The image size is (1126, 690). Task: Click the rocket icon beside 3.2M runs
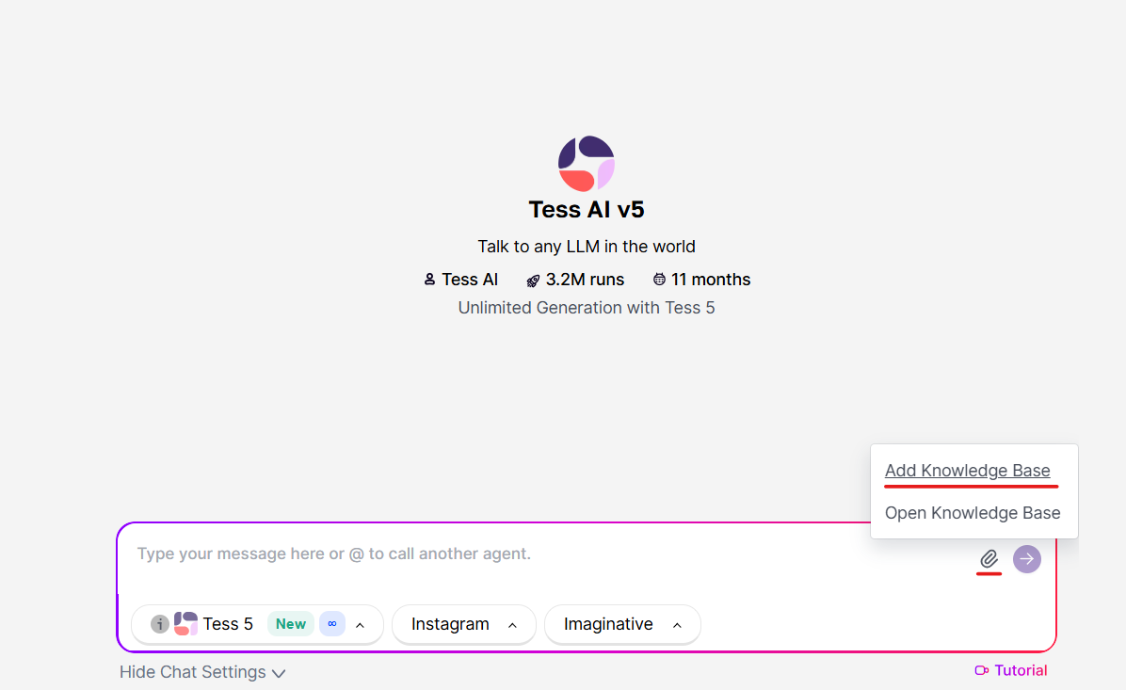click(533, 280)
